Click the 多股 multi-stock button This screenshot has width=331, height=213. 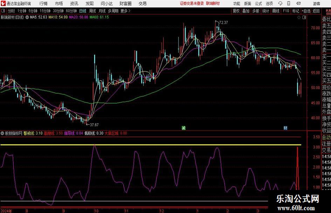coord(256,11)
